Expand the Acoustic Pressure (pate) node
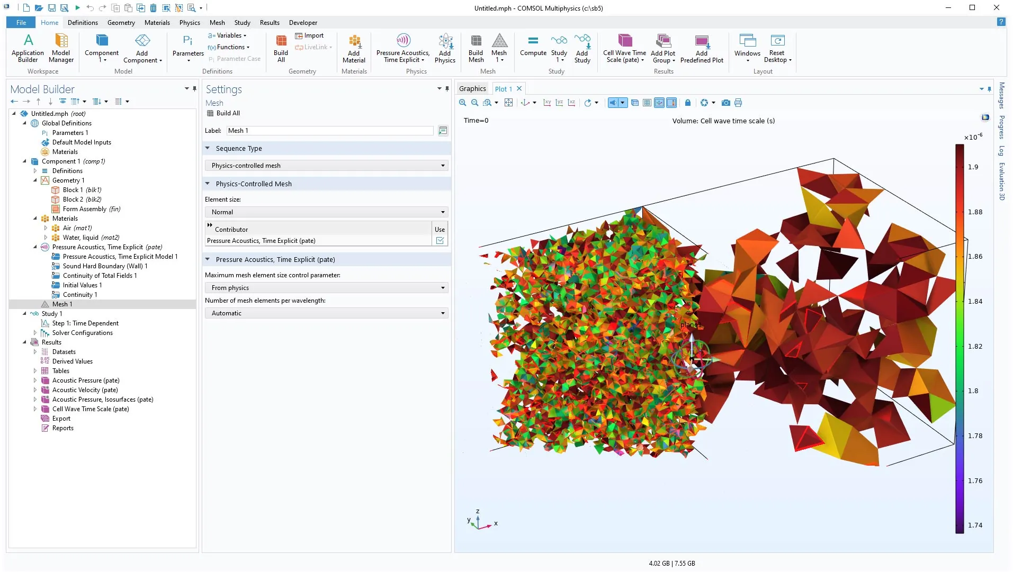 pyautogui.click(x=35, y=380)
